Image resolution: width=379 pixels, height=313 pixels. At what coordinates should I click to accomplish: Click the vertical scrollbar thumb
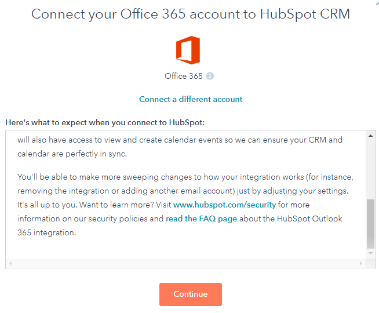tap(370, 224)
